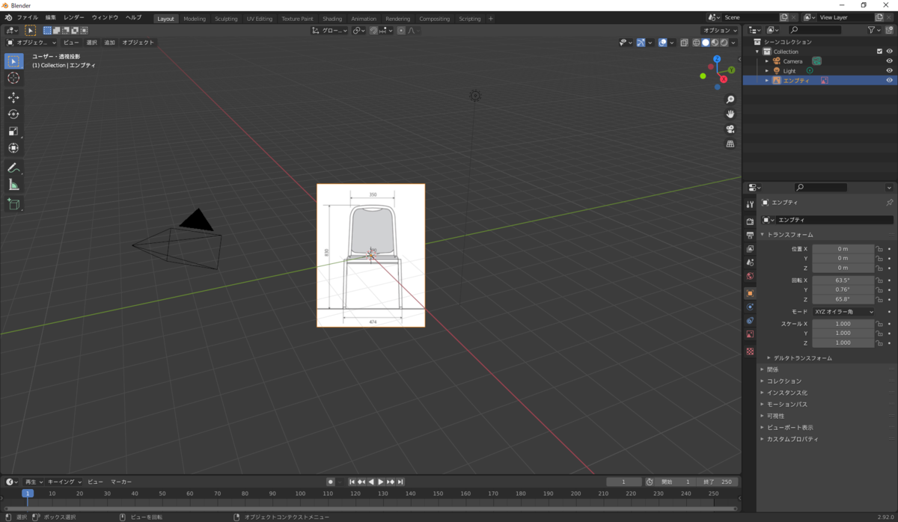Open the Scene properties tab icon
The width and height of the screenshot is (898, 522).
(750, 262)
